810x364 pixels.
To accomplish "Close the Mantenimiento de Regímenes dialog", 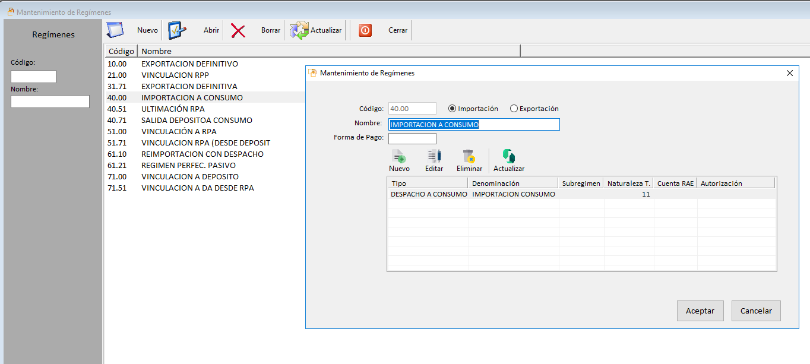I will pyautogui.click(x=789, y=73).
